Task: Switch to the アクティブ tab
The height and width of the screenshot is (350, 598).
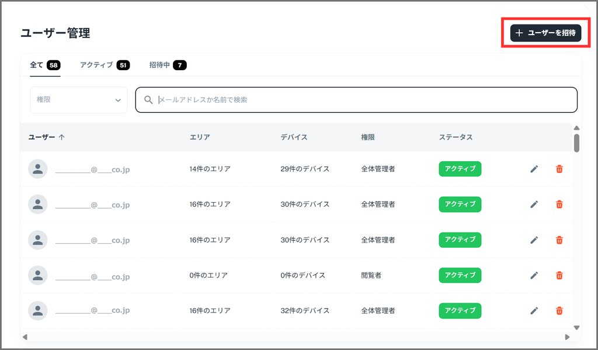Action: (104, 65)
